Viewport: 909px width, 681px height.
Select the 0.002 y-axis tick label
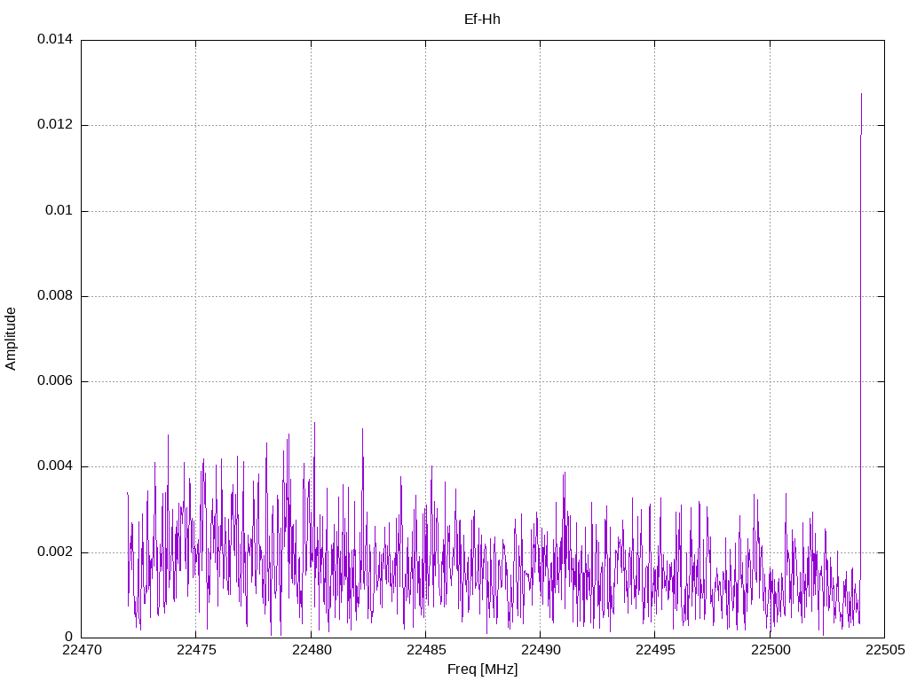point(54,552)
